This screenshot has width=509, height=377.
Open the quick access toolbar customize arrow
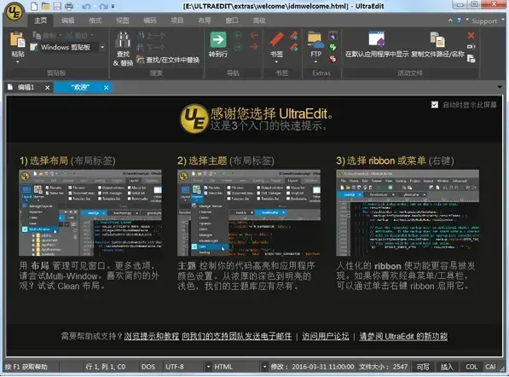pos(113,6)
